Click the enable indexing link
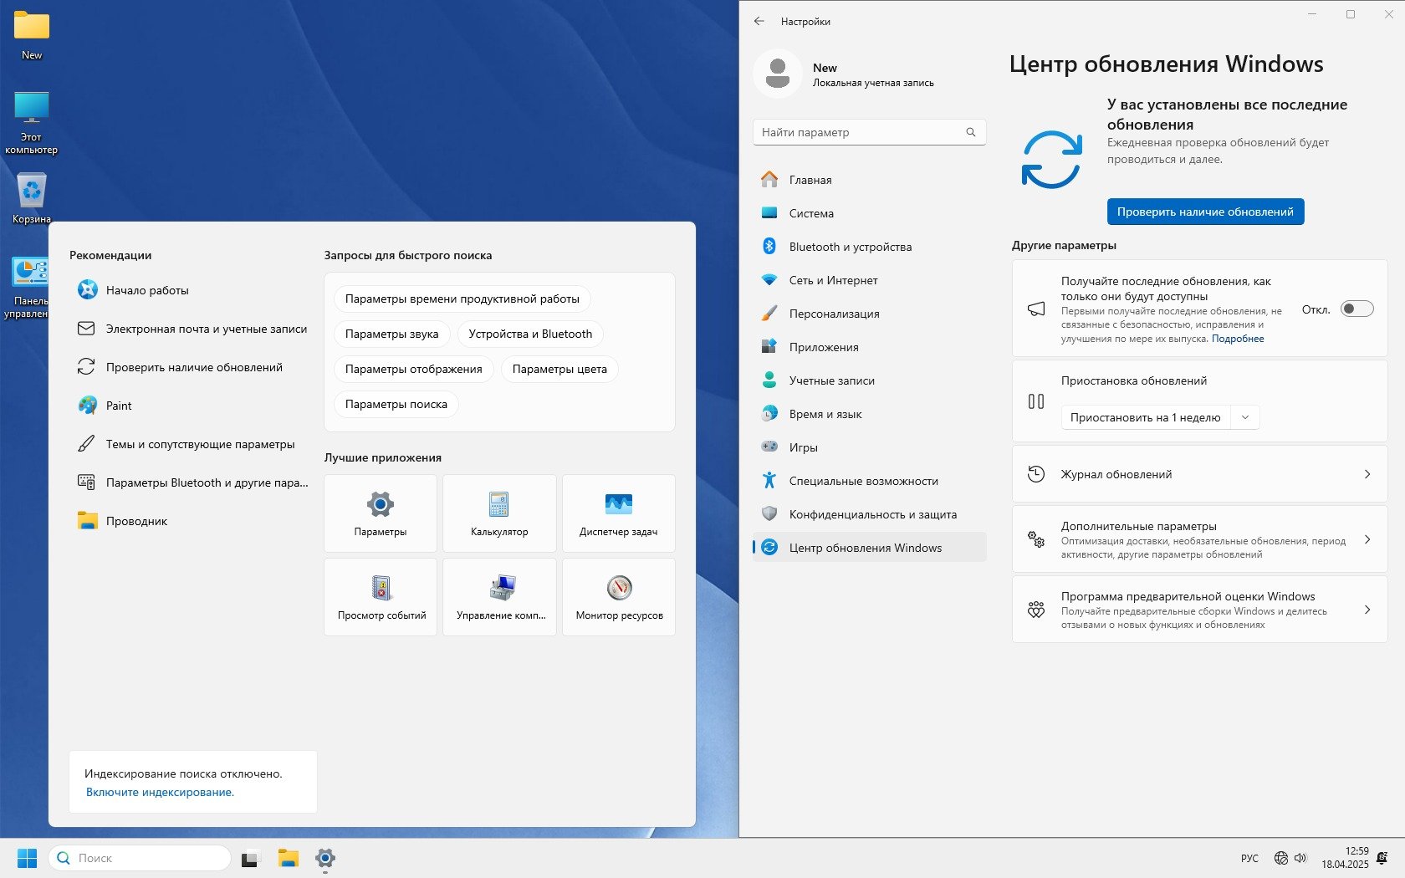The height and width of the screenshot is (878, 1405). pos(160,792)
